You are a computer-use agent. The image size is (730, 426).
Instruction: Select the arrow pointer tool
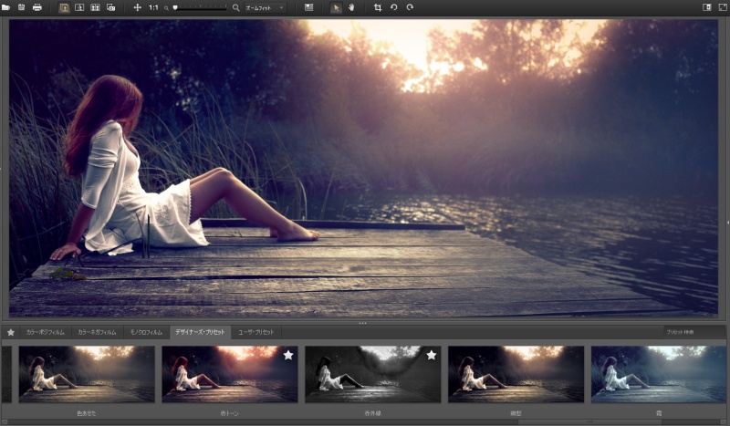[336, 7]
